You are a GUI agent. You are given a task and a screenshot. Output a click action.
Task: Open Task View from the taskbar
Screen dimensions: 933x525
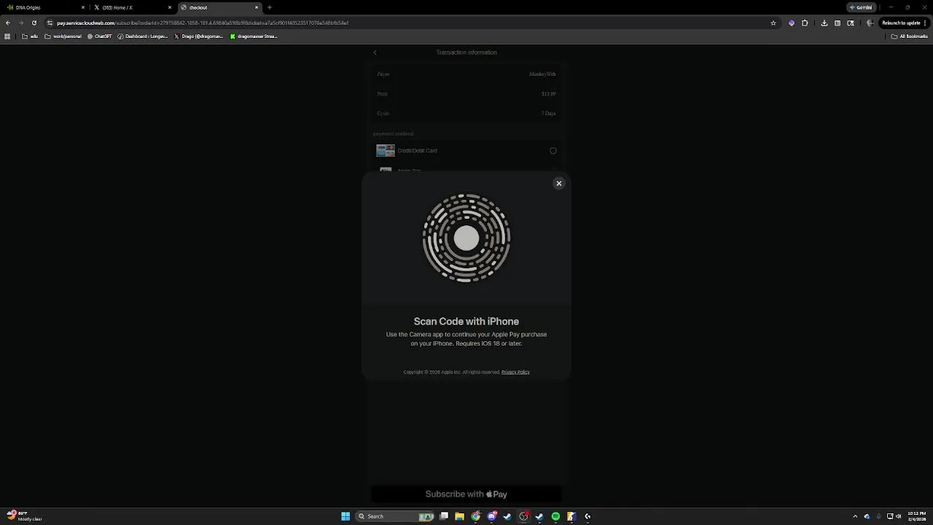coord(444,516)
